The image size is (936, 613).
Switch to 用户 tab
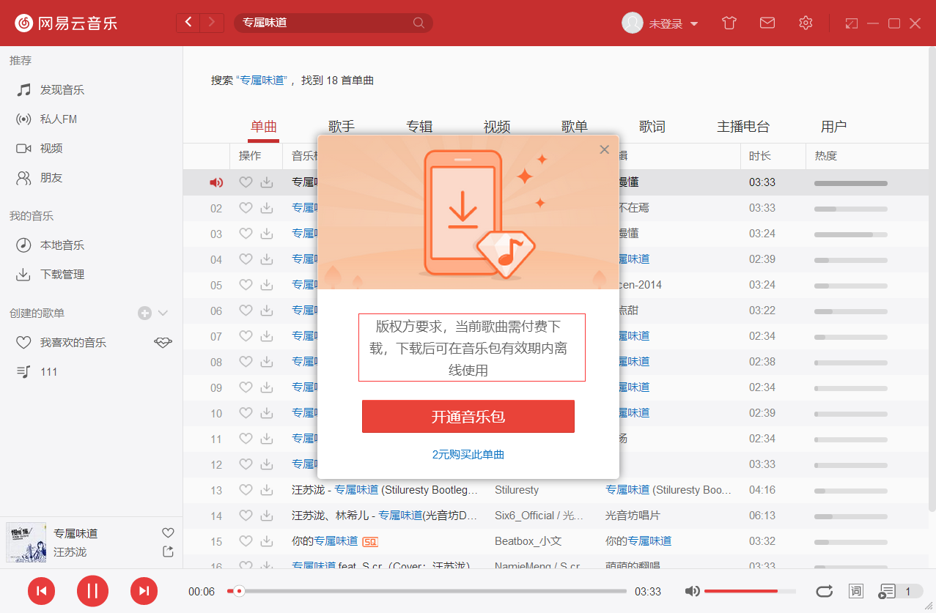click(x=834, y=127)
